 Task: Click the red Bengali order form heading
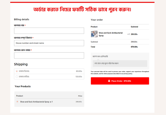click(x=82, y=9)
